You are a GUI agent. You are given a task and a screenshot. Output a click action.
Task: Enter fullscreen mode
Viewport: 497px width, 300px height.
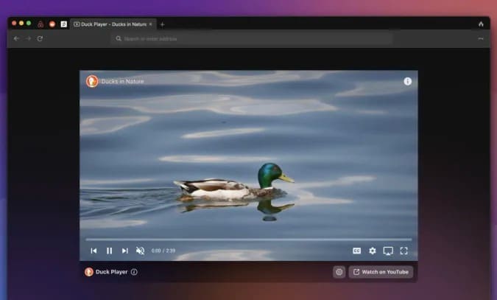(403, 251)
